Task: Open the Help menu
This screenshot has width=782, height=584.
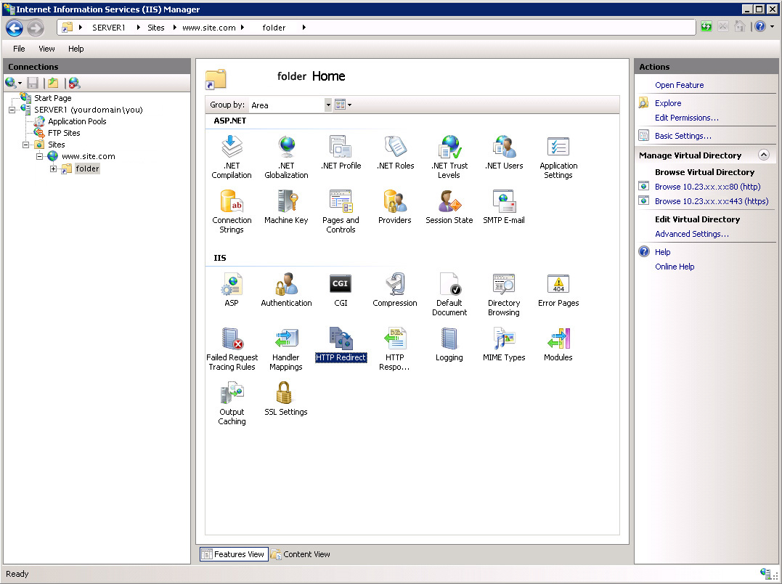Action: coord(76,49)
